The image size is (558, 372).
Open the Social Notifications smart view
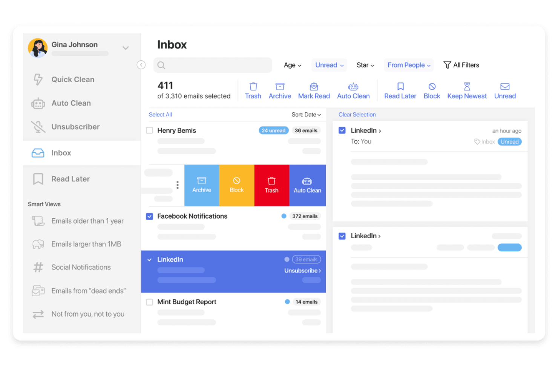pos(81,267)
